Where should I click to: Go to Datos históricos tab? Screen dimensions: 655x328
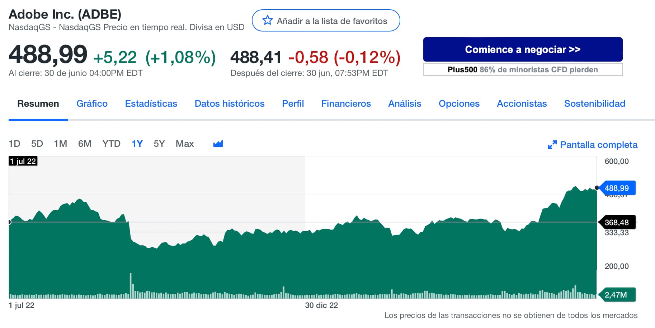coord(230,103)
